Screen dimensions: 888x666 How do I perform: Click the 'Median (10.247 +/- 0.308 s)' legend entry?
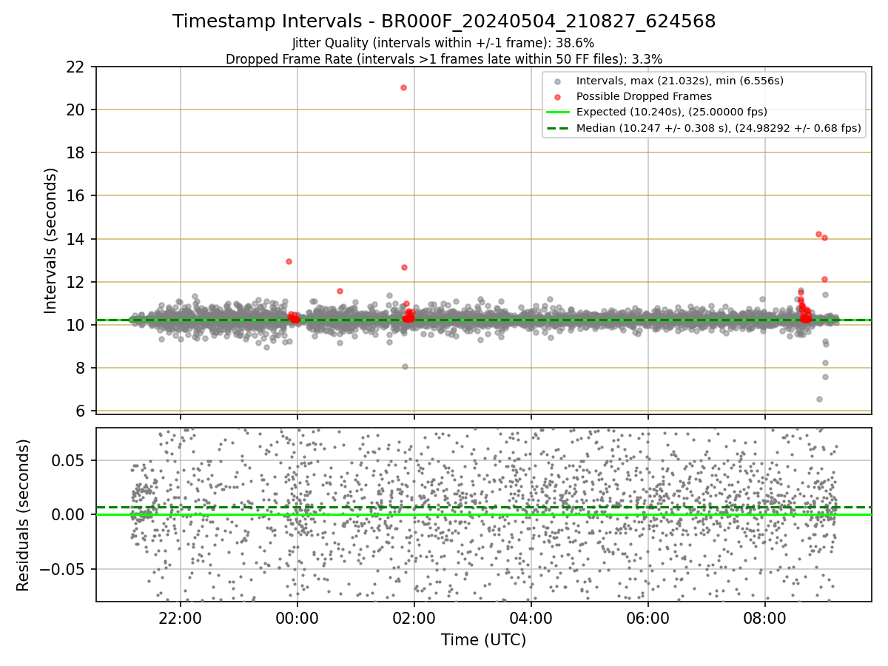[x=719, y=128]
